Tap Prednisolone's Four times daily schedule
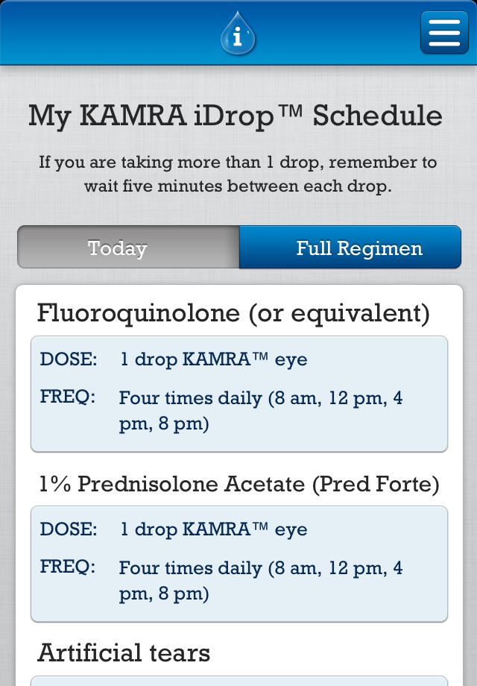This screenshot has height=686, width=477. (x=261, y=581)
